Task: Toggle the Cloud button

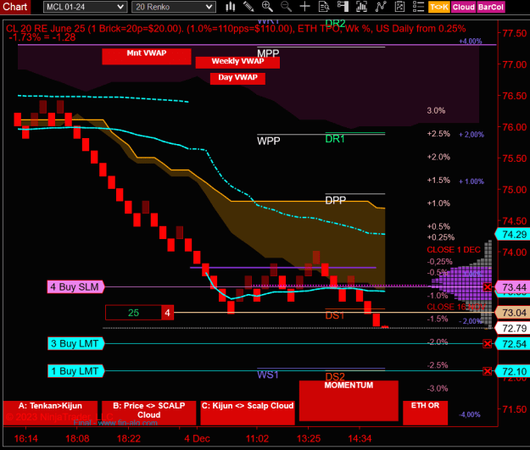Action: pos(463,7)
